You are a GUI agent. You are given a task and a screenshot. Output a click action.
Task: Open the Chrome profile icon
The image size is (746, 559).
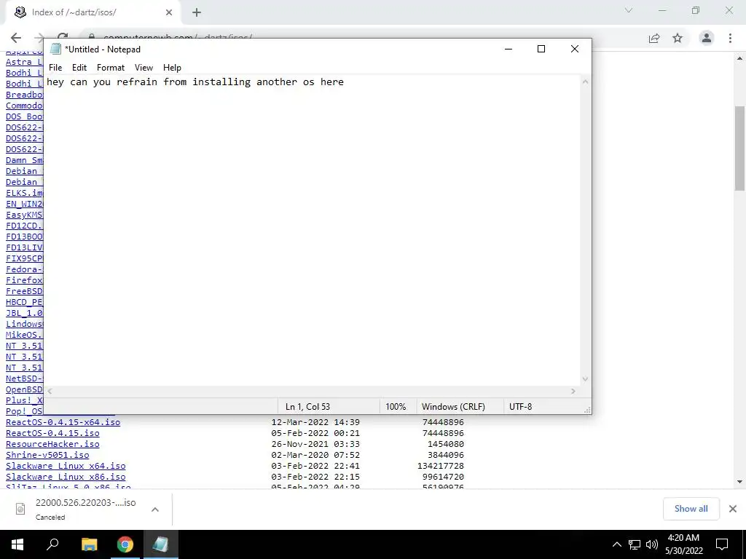(707, 38)
